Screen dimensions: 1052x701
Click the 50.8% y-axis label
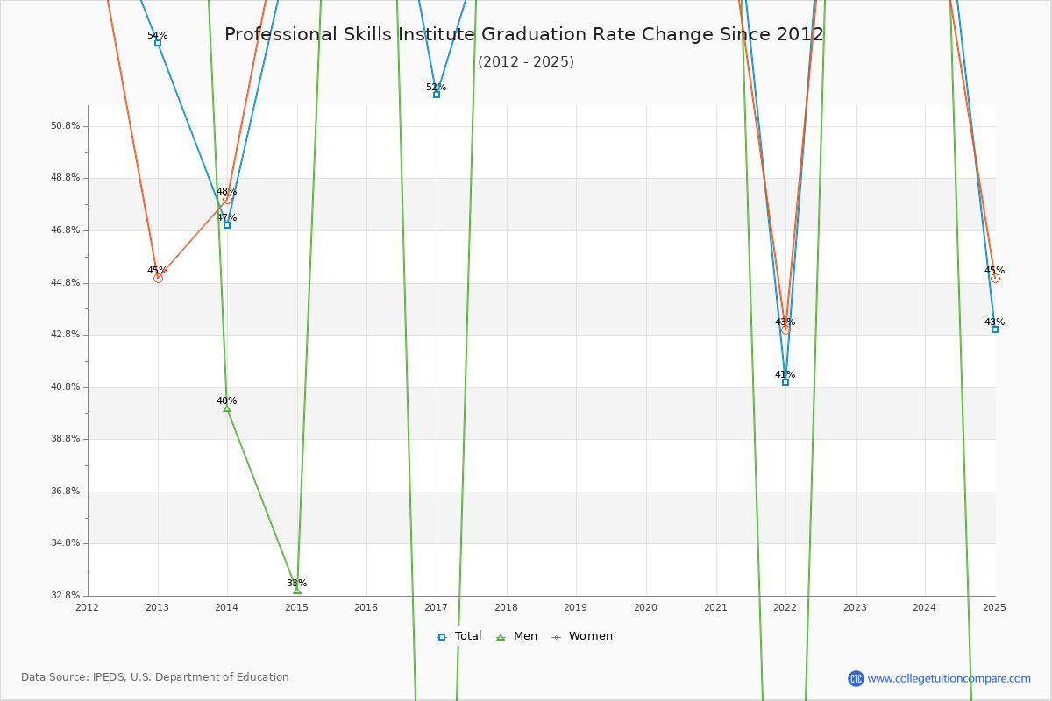click(x=66, y=126)
